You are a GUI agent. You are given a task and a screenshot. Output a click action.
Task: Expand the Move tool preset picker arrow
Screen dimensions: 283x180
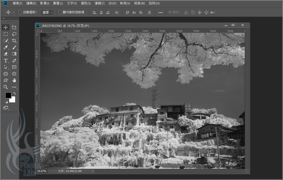tap(14, 12)
